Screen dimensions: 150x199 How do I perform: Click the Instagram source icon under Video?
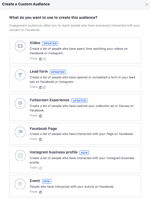click(44, 59)
